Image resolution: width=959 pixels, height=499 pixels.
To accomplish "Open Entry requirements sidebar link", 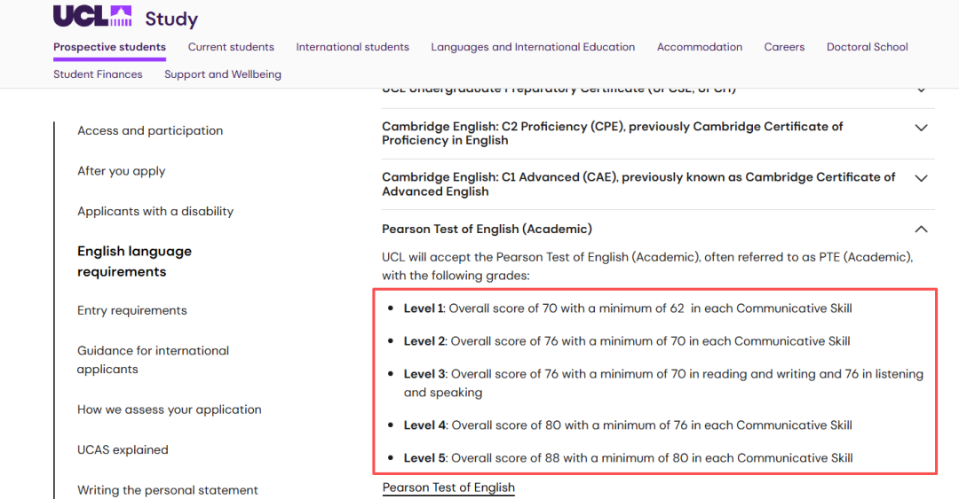I will pos(132,310).
